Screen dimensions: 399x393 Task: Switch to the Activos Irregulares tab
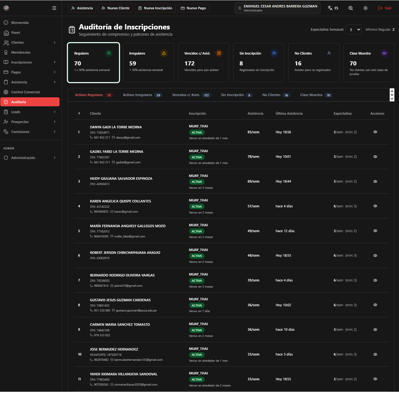pos(142,95)
